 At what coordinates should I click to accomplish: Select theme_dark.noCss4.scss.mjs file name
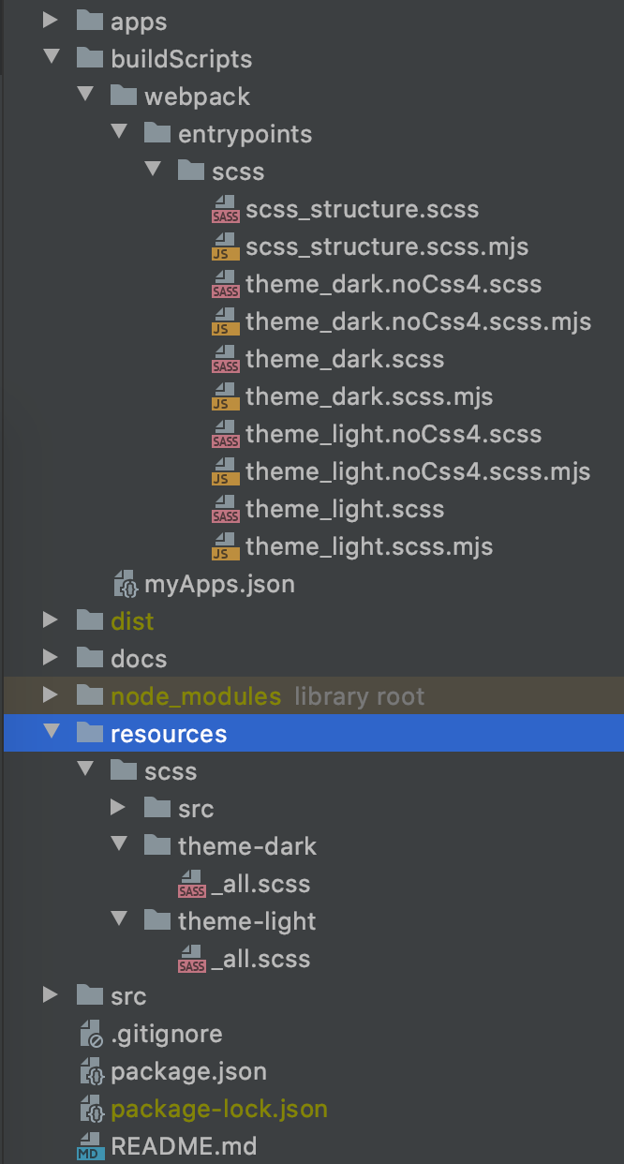coord(418,321)
